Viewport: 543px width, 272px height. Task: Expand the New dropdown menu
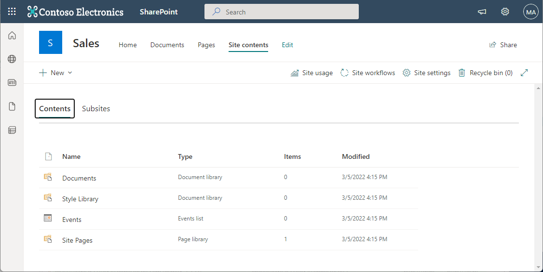(56, 73)
